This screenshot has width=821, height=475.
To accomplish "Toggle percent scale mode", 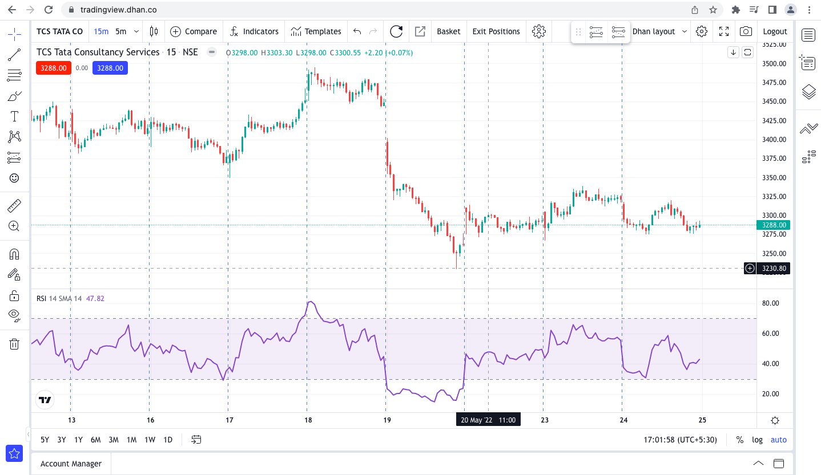I will 740,440.
